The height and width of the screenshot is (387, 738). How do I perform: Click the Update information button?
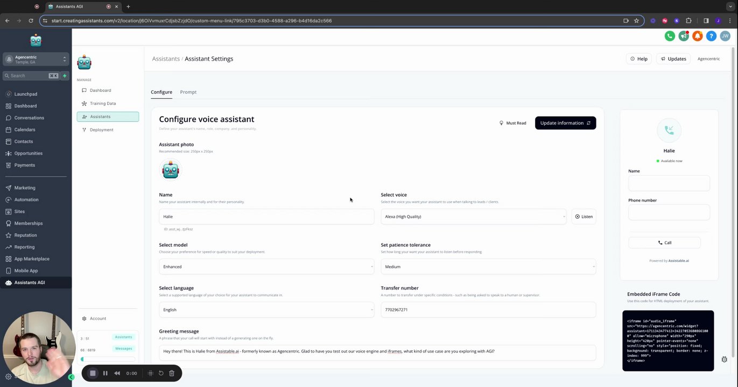coord(565,123)
